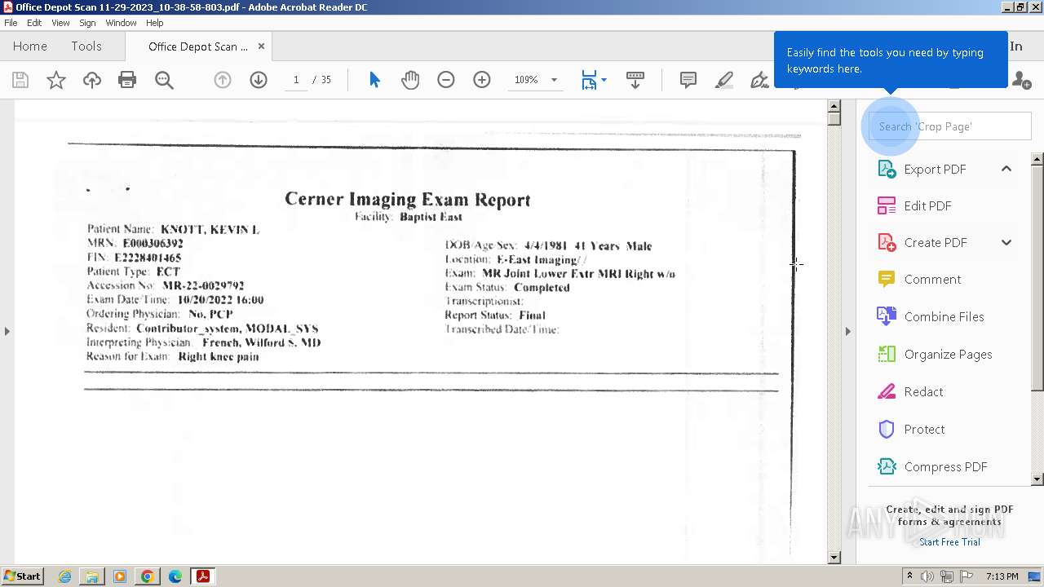Switch to the Home tab
This screenshot has height=587, width=1044.
(30, 46)
